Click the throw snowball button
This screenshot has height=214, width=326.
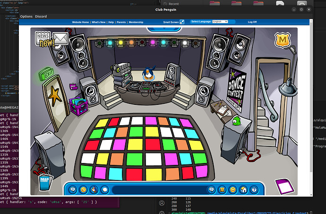105,190
